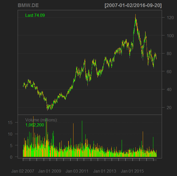Click the green Last 74.09 label

tap(35, 15)
